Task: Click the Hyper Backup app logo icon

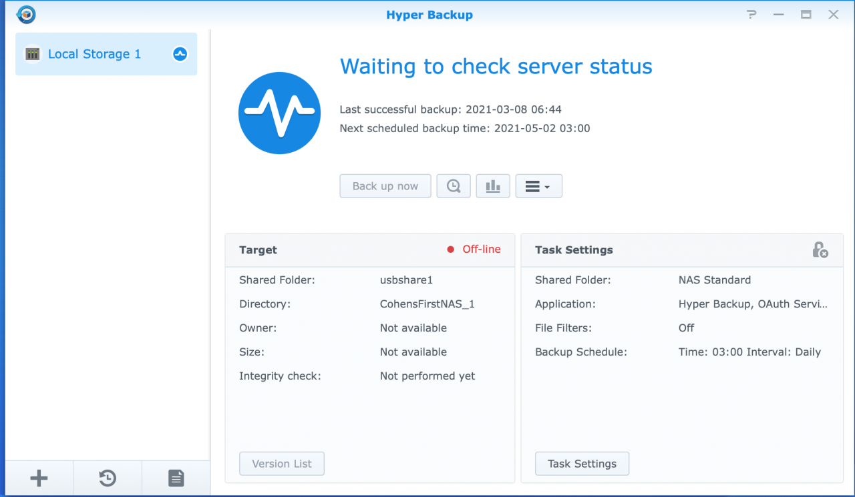Action: [26, 14]
